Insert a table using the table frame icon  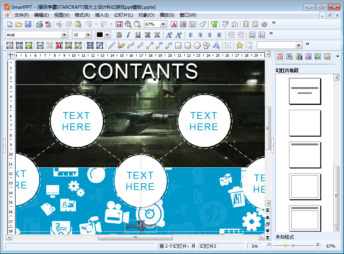[19, 45]
